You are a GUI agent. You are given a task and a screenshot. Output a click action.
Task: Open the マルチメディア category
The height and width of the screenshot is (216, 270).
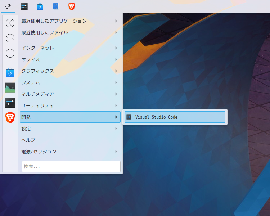[70, 94]
